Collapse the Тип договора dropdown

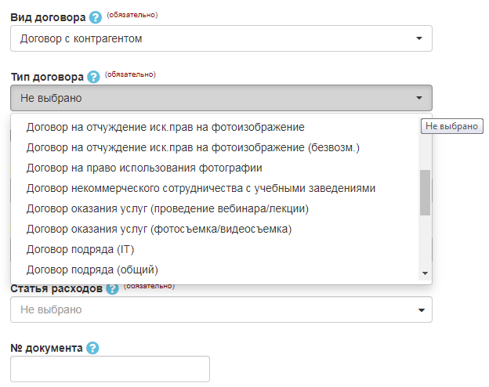point(221,98)
